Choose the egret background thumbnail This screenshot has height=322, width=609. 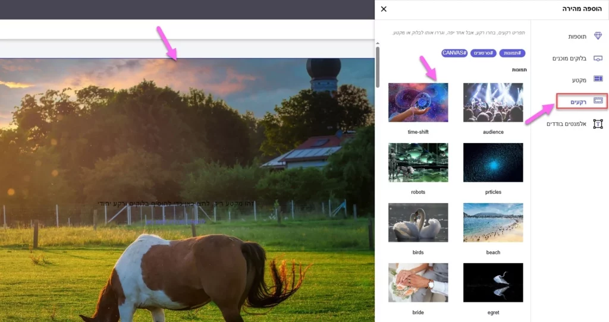pos(493,283)
